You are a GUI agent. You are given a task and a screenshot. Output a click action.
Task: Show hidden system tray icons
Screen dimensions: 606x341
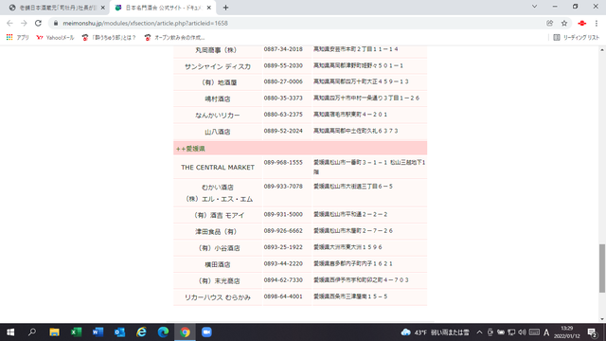pyautogui.click(x=479, y=332)
